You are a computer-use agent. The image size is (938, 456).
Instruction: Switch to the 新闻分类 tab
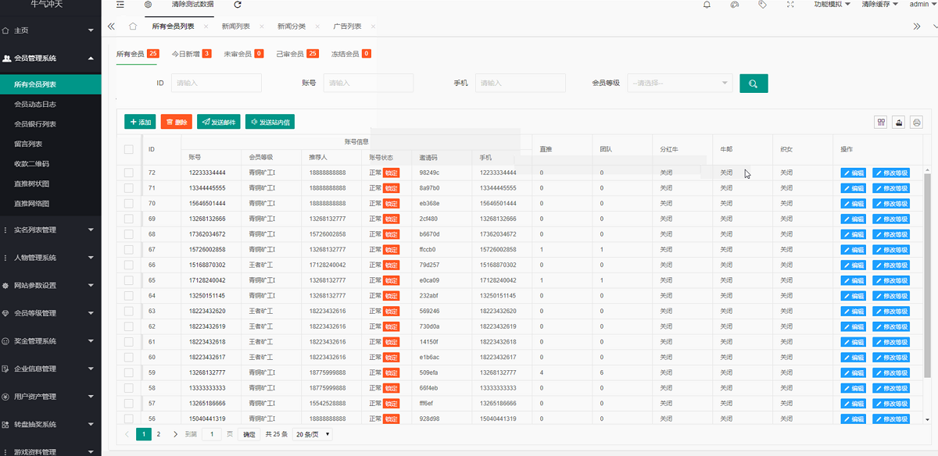click(292, 27)
